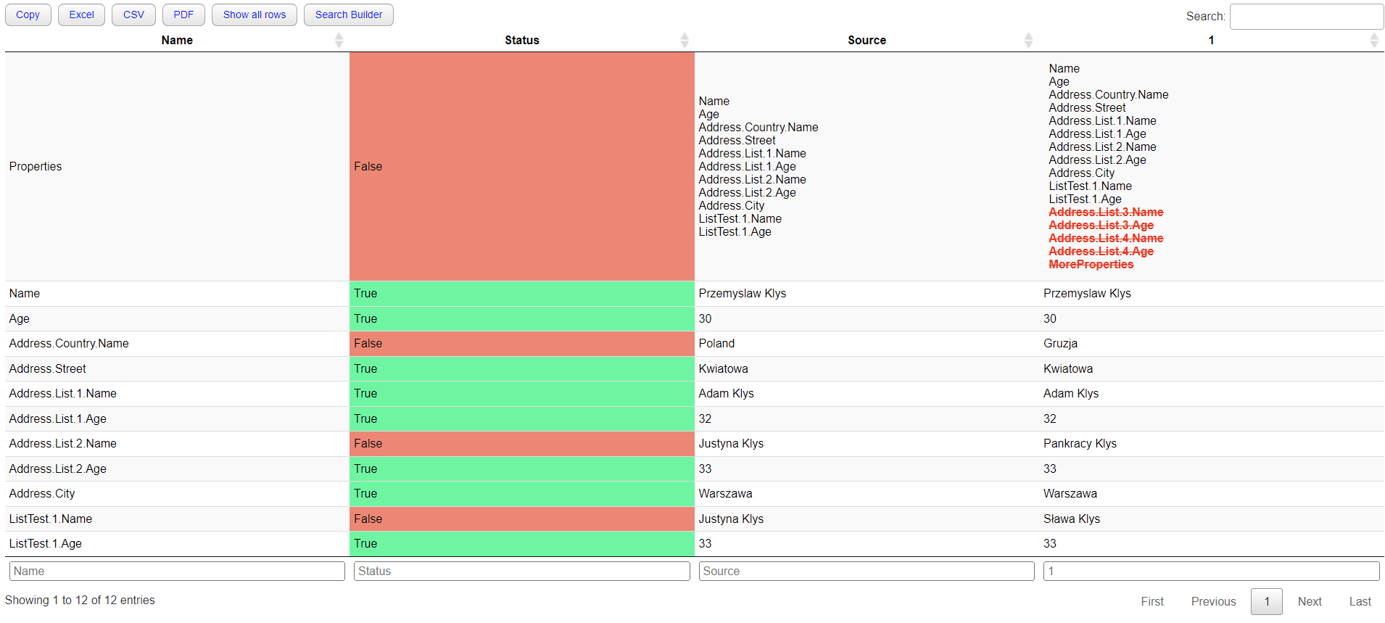Go to the Next page
This screenshot has width=1385, height=623.
tap(1309, 601)
